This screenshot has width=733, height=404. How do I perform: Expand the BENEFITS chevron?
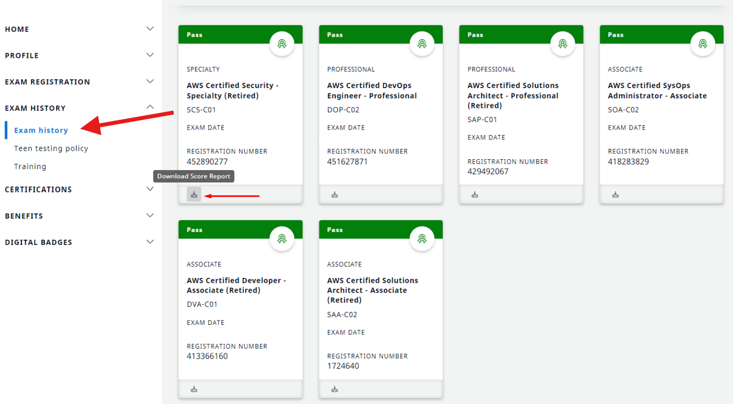point(150,216)
